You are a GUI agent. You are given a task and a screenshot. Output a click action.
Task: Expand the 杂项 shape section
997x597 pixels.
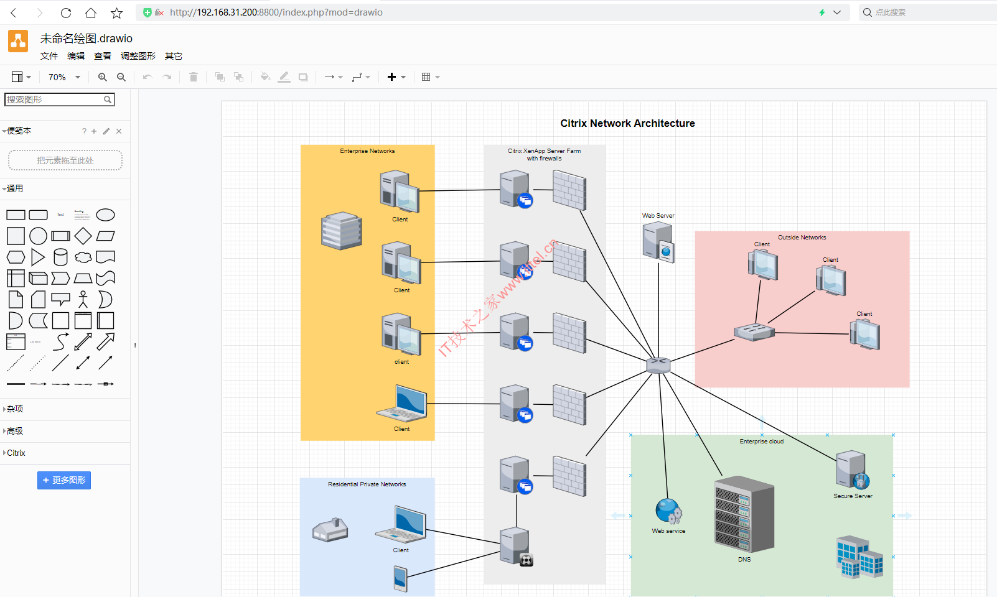tap(13, 409)
